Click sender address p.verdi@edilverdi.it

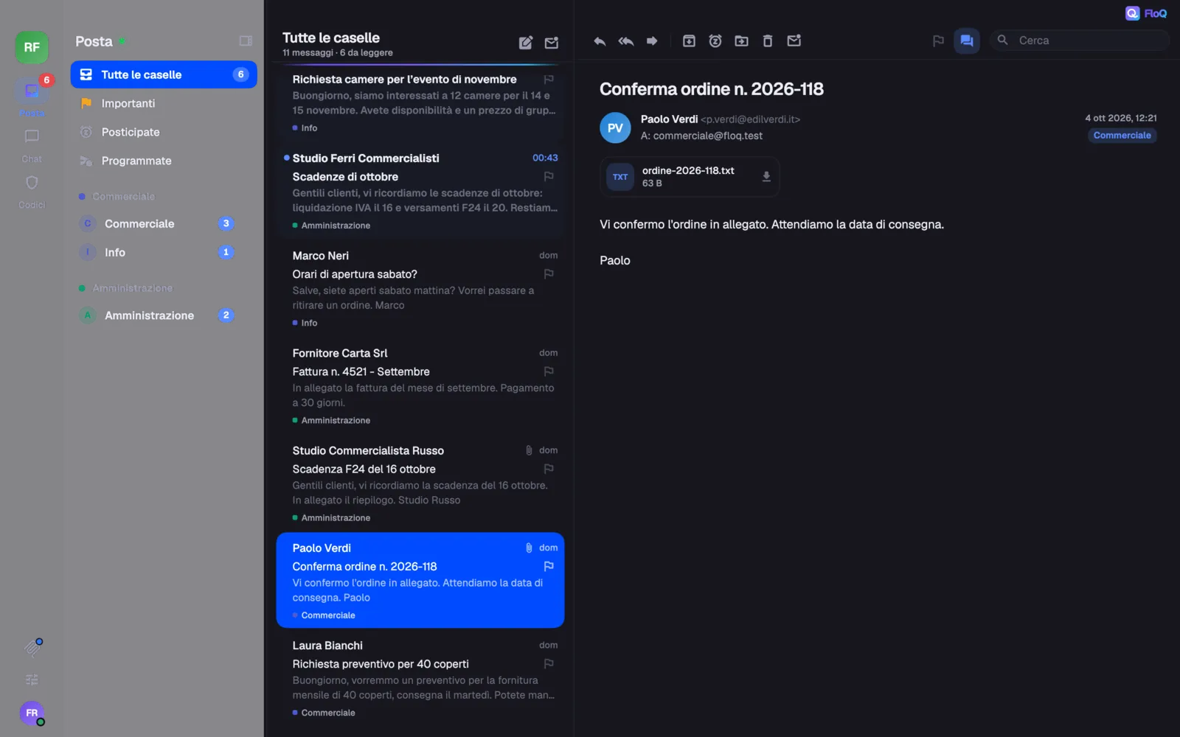click(750, 119)
